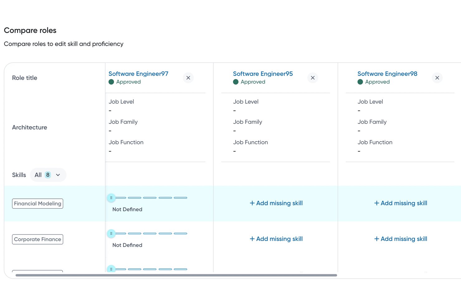Add missing Corporate Finance skill to Software Engineer95
Image resolution: width=461 pixels, height=307 pixels.
coord(276,239)
